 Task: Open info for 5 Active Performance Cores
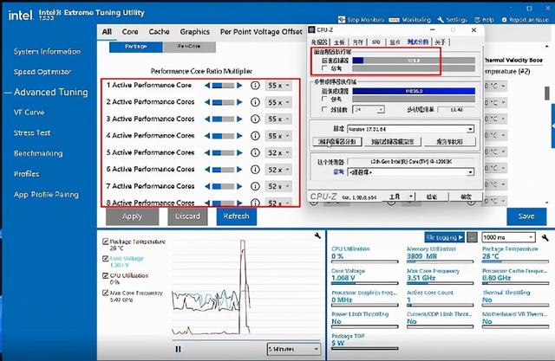point(255,152)
